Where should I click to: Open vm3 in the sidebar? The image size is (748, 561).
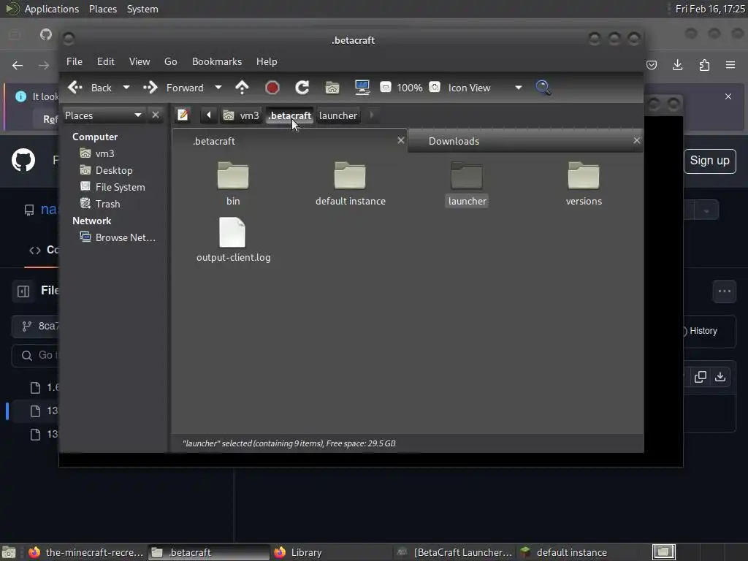(x=105, y=153)
